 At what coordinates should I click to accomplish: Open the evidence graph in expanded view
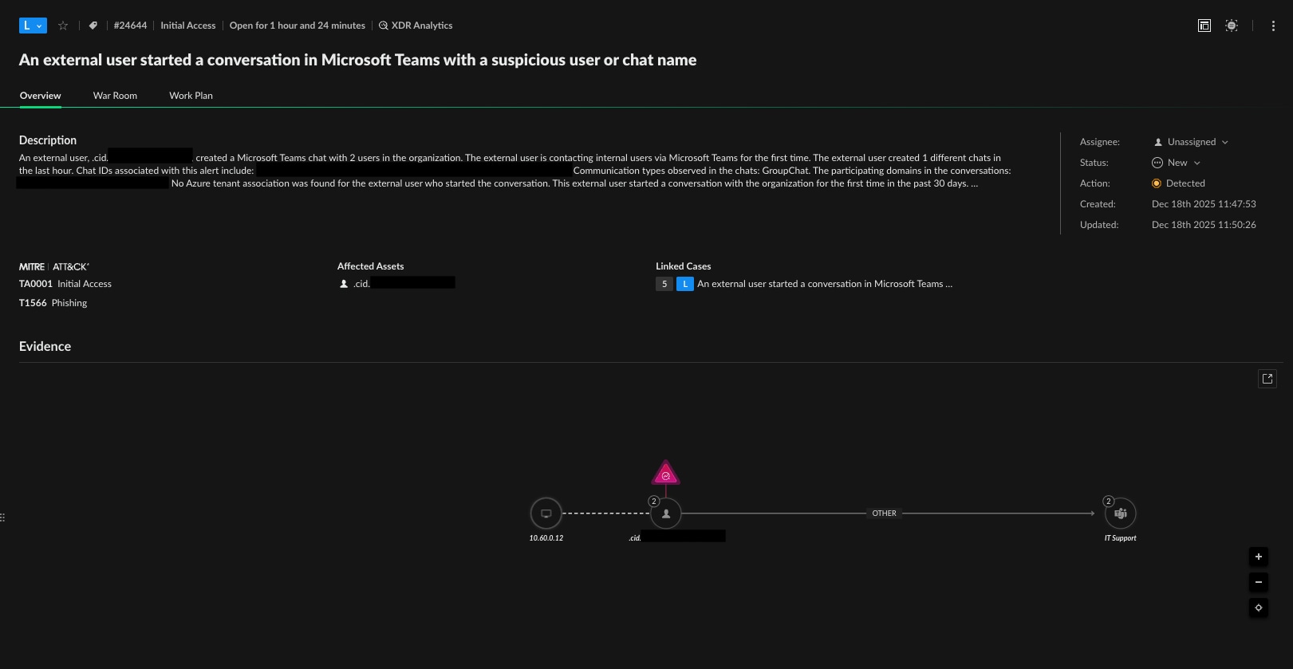click(1267, 379)
